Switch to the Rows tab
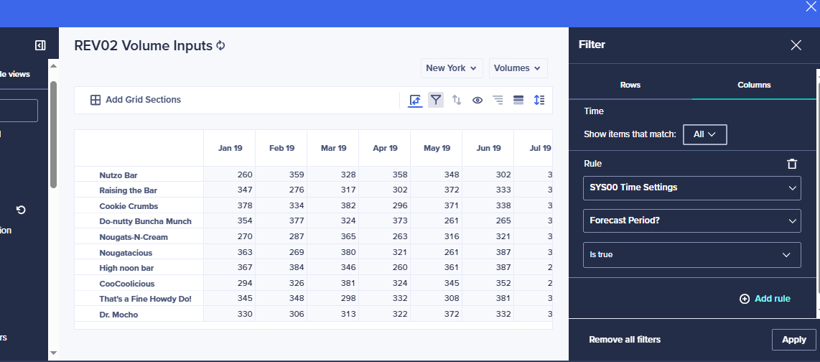This screenshot has height=362, width=820. [630, 85]
